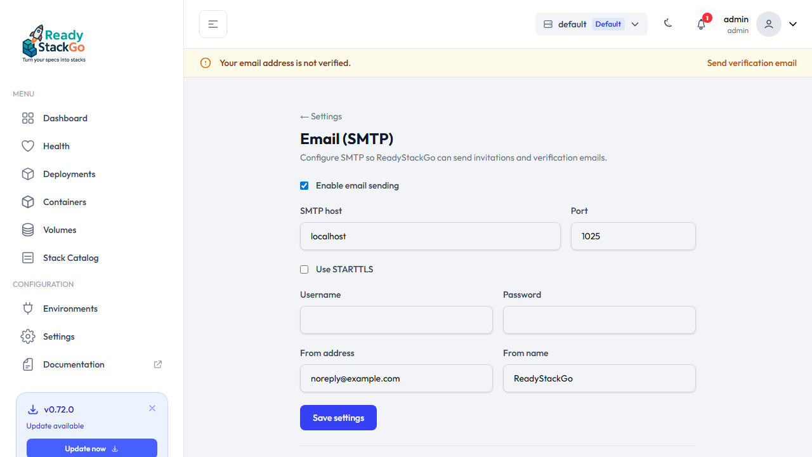Open Stack Catalog in sidebar
The width and height of the screenshot is (812, 457).
pos(92,258)
